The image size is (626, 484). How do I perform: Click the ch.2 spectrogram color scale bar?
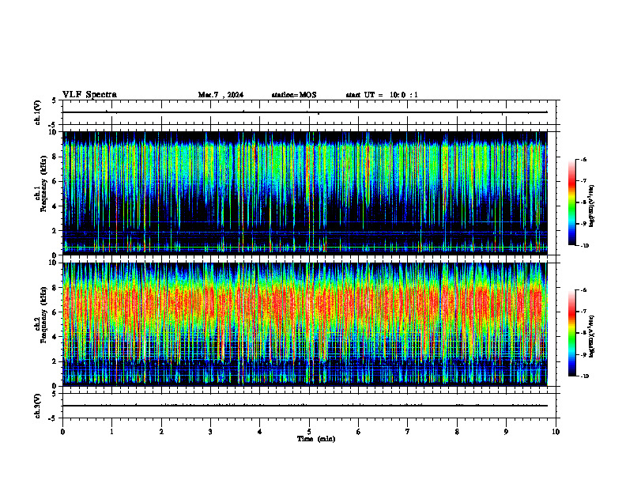point(571,333)
